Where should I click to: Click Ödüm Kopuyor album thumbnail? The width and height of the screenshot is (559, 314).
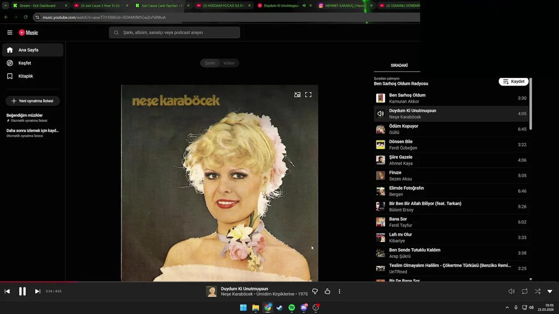[380, 129]
